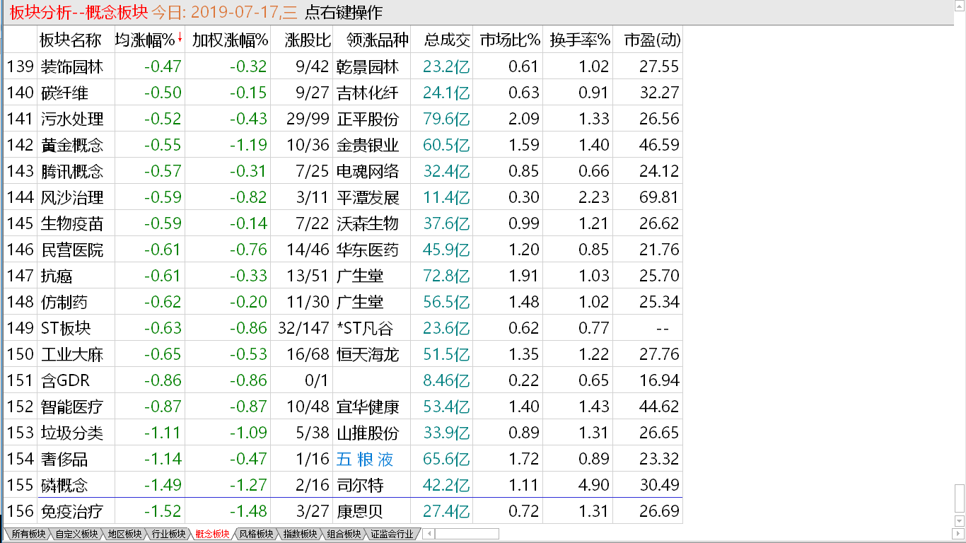Click the vertical scrollbar down arrow
The image size is (966, 543).
point(960,522)
